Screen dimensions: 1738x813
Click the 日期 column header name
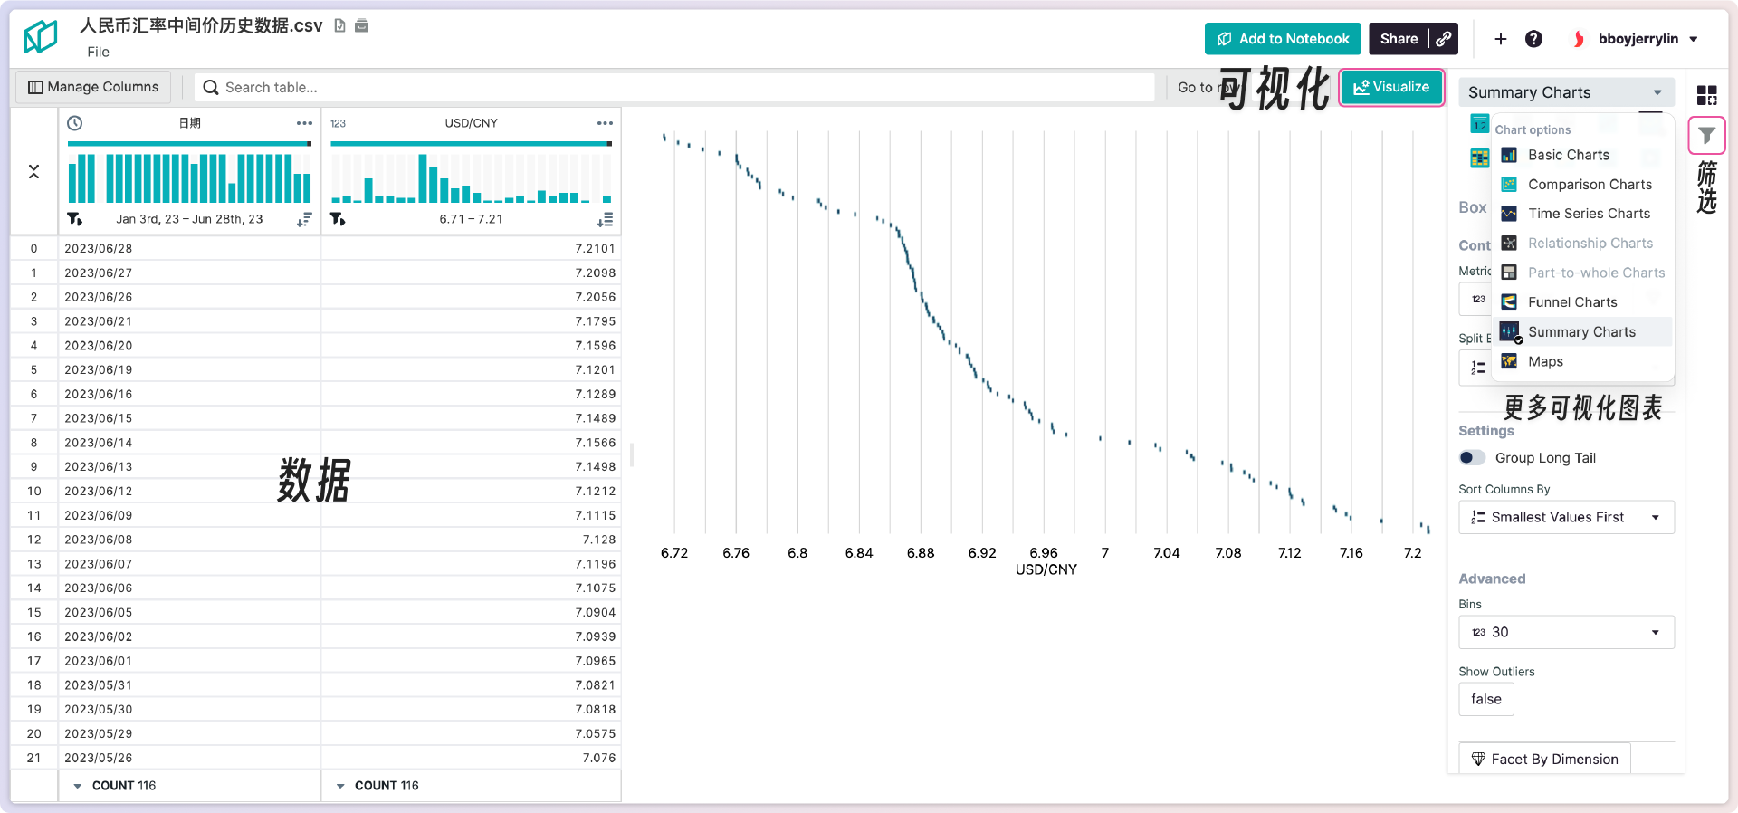(x=189, y=123)
